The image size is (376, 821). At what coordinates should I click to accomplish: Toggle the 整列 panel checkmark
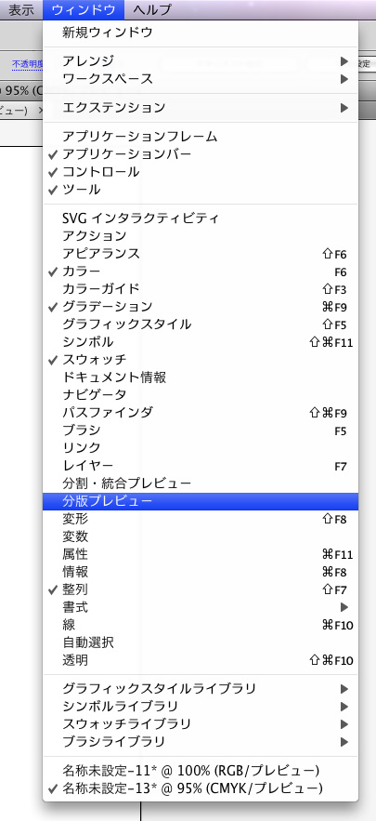[201, 589]
